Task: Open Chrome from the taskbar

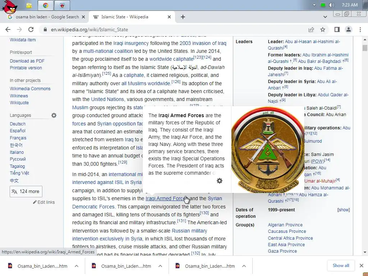Action: [46, 5]
